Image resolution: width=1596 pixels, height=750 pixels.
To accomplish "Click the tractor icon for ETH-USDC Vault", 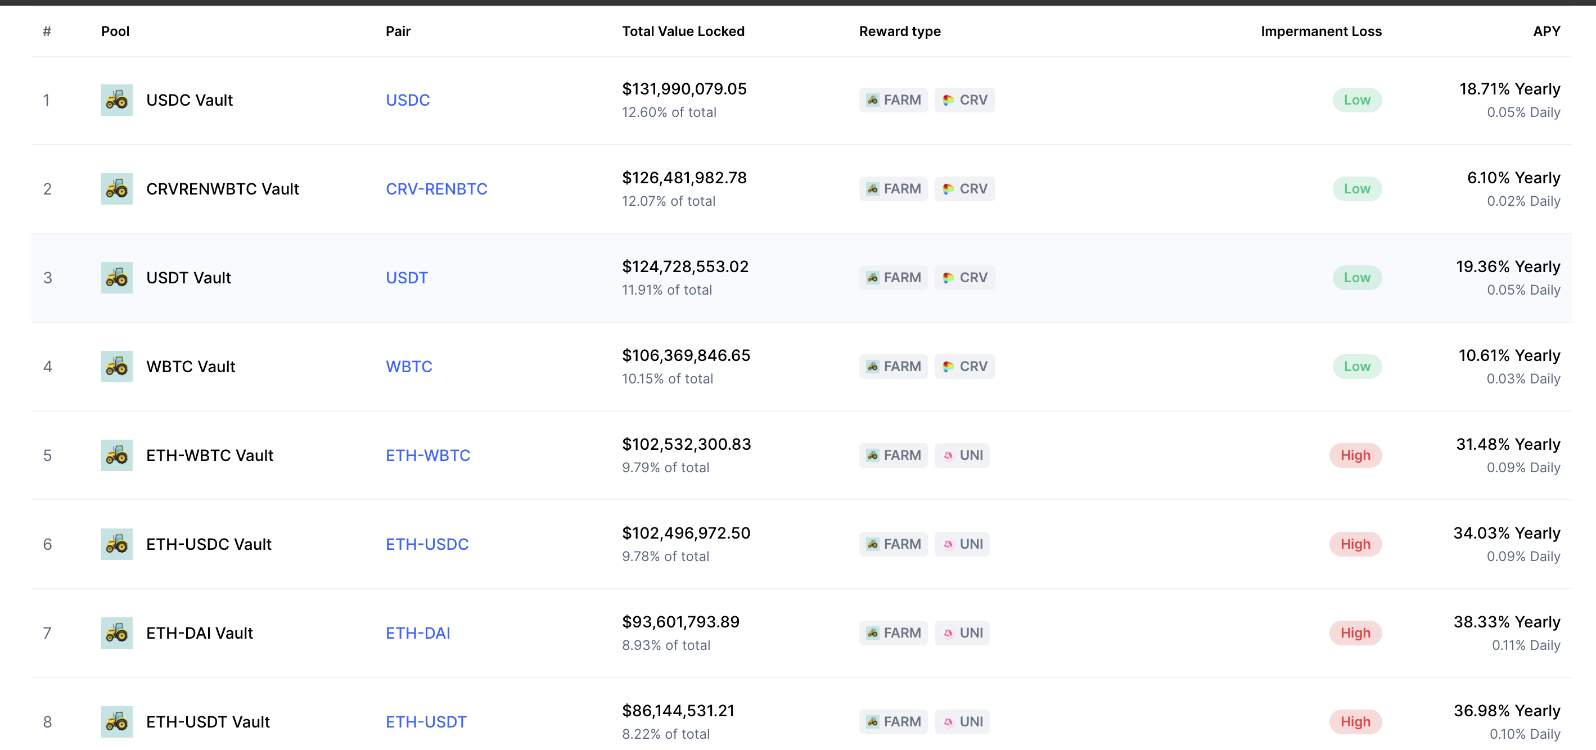I will (116, 544).
